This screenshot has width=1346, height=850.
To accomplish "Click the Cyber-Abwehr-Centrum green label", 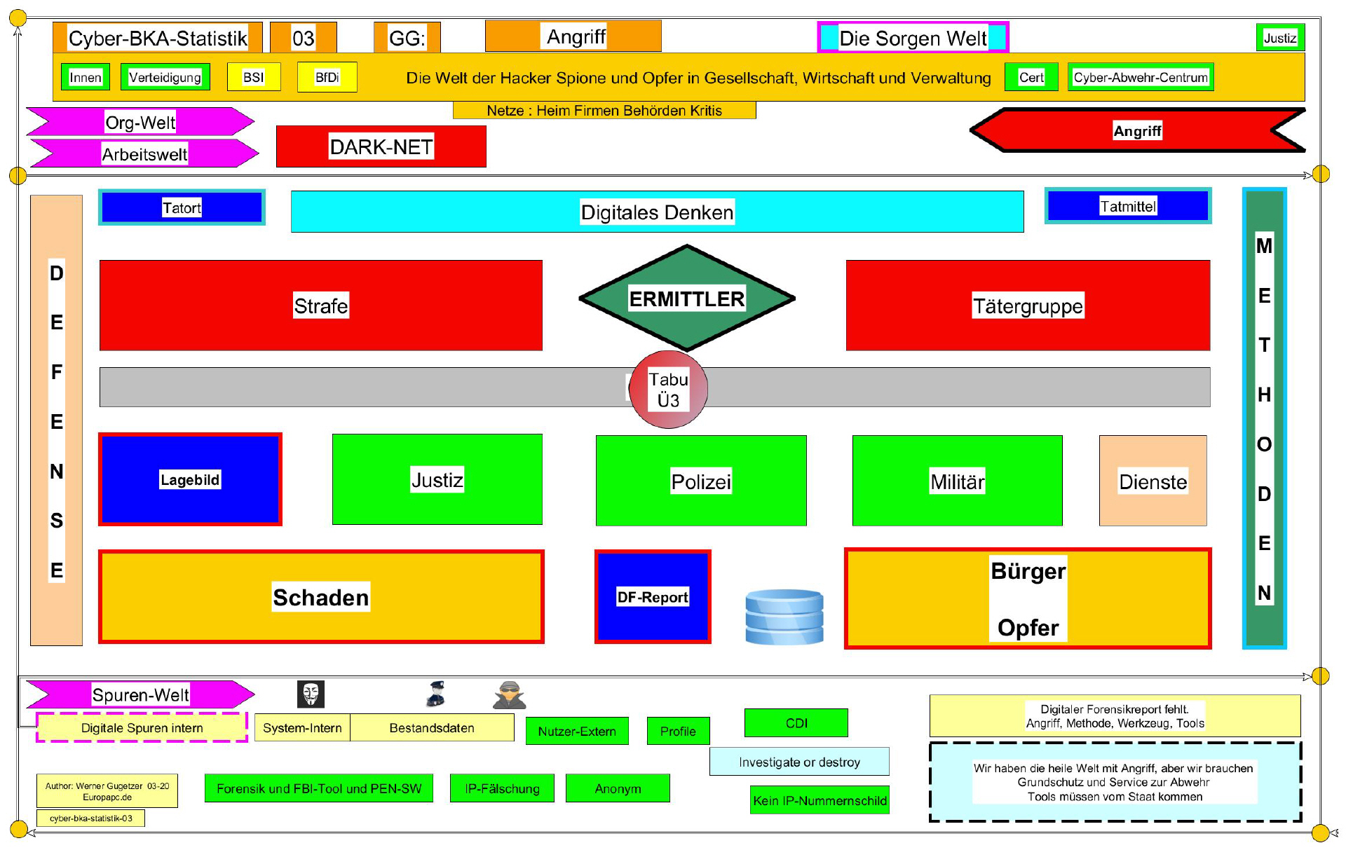I will [1140, 77].
